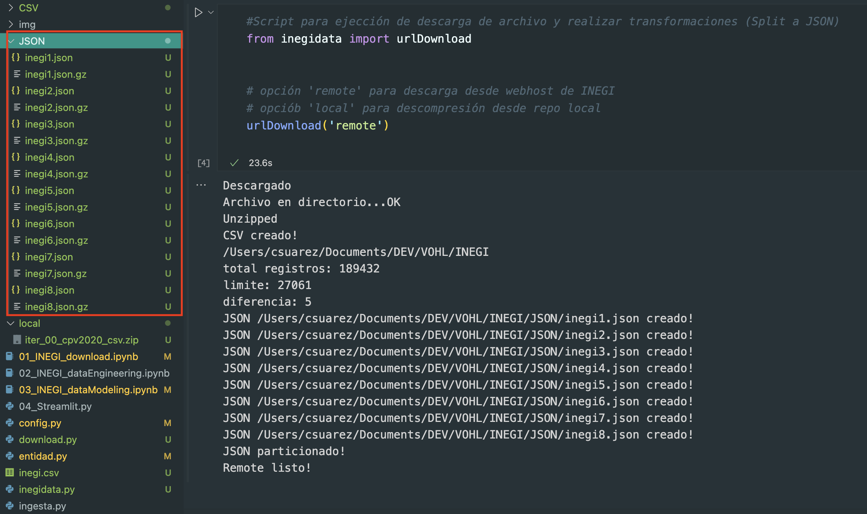Open inegi1.json file
This screenshot has height=514, width=867.
49,58
